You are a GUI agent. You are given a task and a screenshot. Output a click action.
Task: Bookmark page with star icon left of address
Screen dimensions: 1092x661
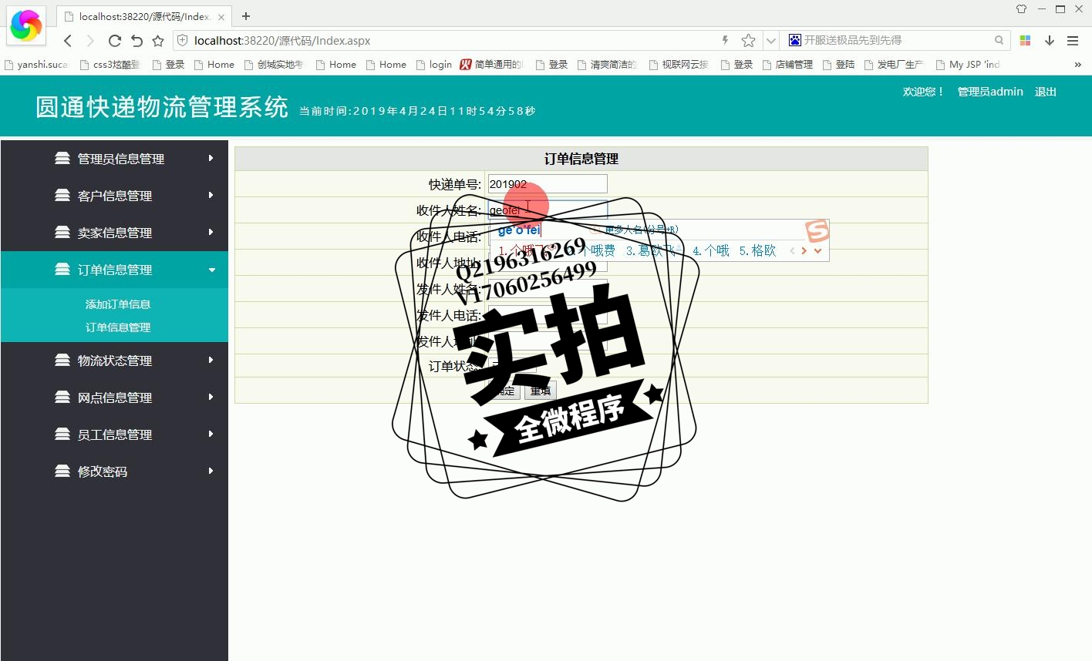click(x=158, y=41)
